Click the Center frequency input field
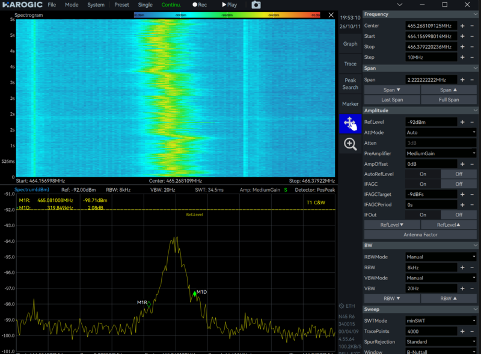 point(431,26)
